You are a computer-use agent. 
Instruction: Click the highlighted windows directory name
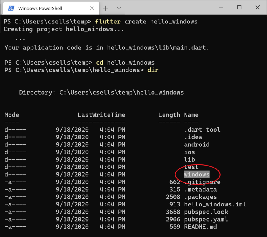[x=197, y=174]
